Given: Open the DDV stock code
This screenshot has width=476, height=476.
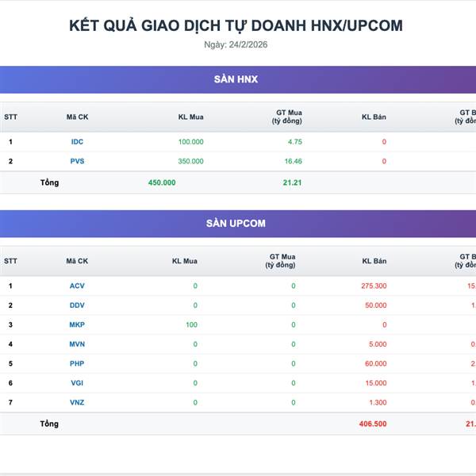Looking at the screenshot, I should [77, 305].
